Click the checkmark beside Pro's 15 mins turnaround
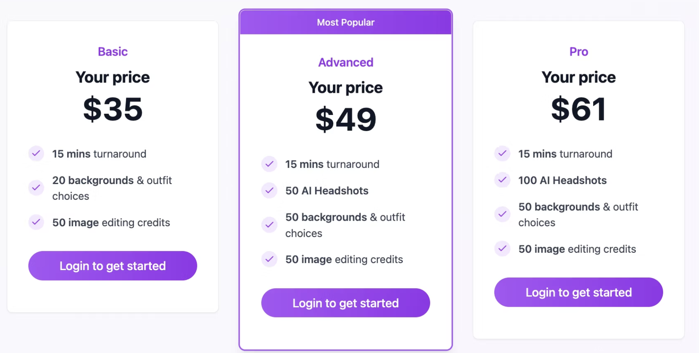The image size is (699, 353). click(x=502, y=154)
